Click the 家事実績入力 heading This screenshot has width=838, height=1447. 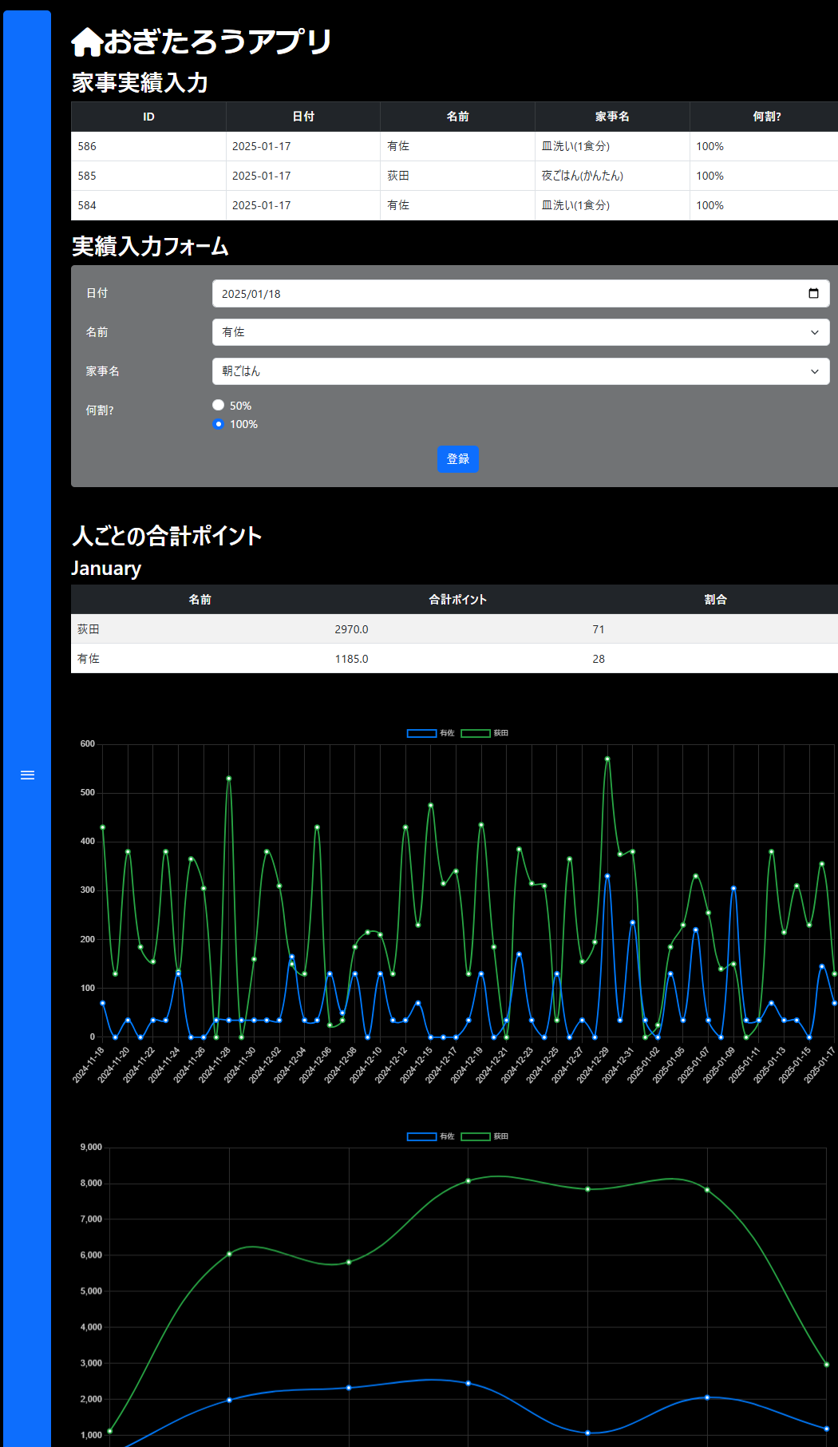point(140,83)
